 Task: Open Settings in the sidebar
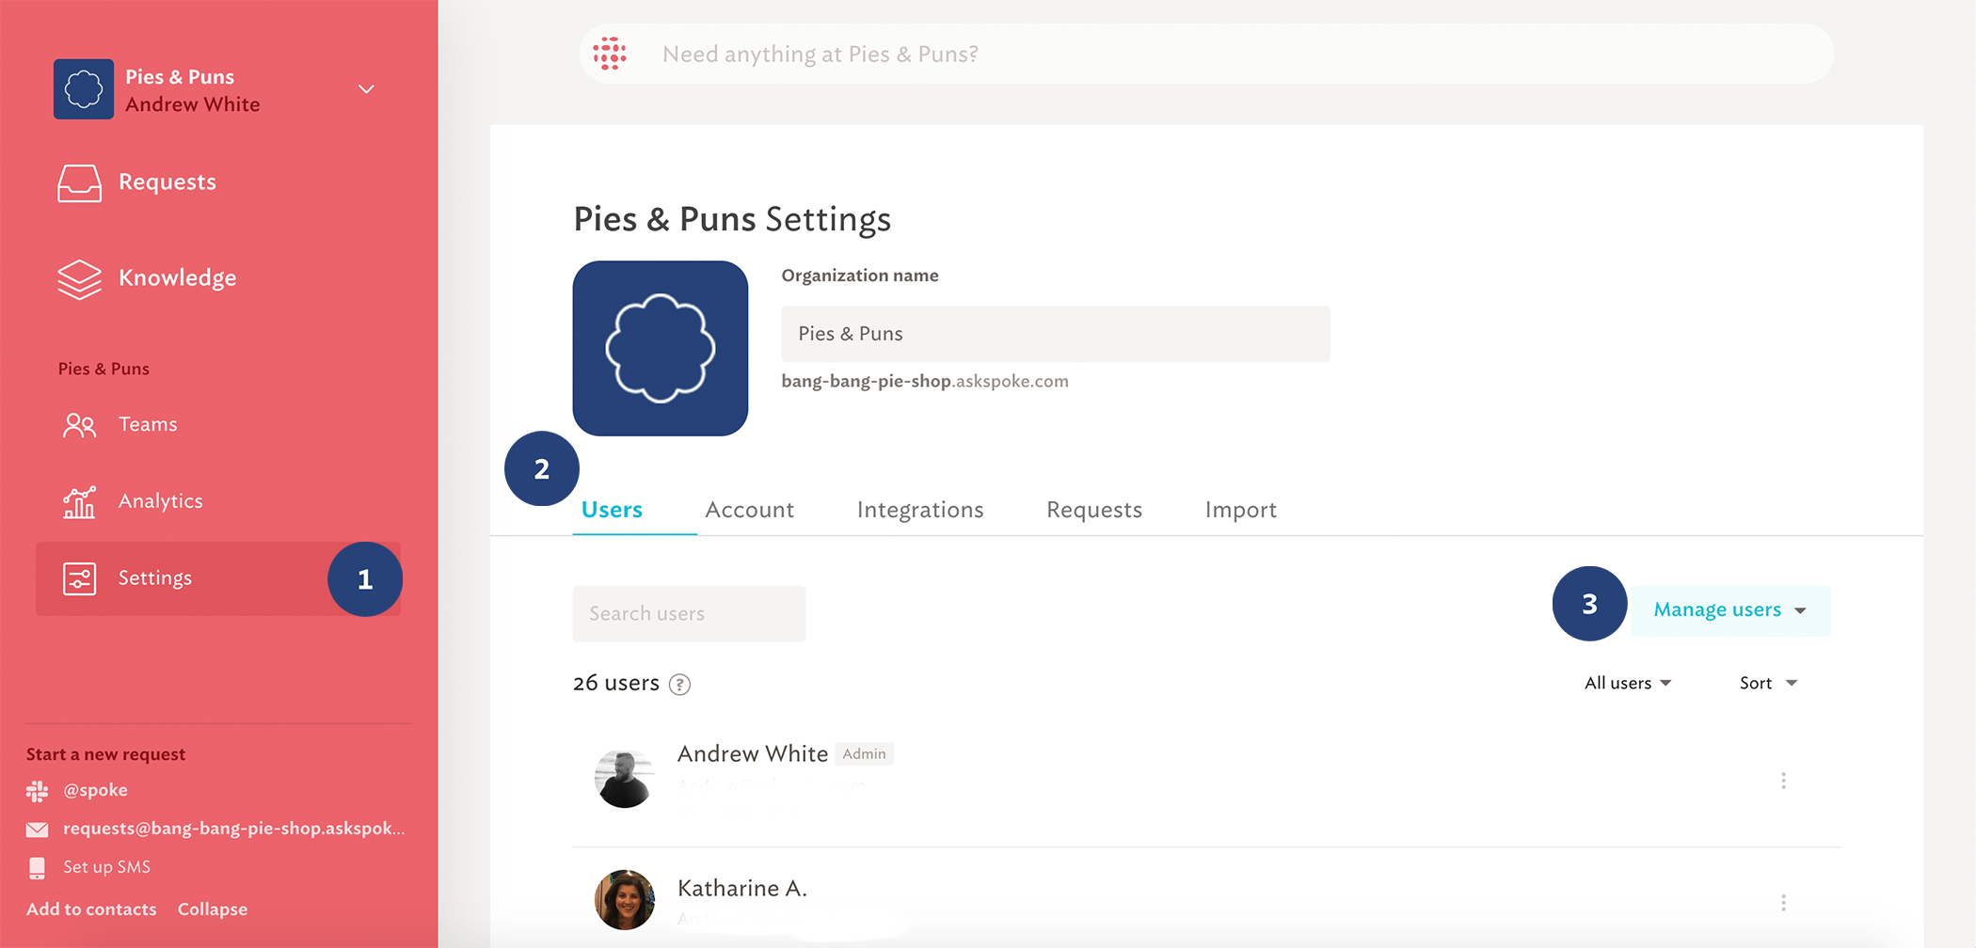click(218, 578)
